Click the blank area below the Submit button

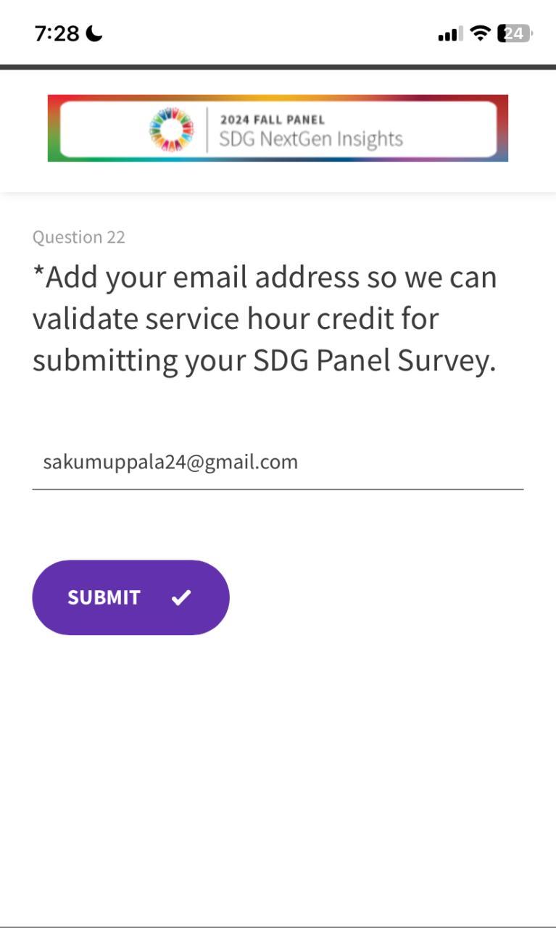[278, 761]
